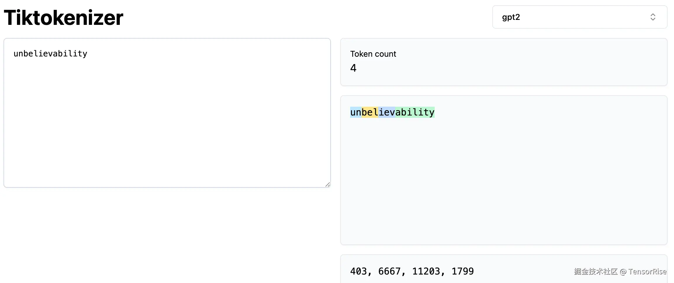Select the blue 'un' token highlight
The image size is (674, 283).
tap(356, 112)
